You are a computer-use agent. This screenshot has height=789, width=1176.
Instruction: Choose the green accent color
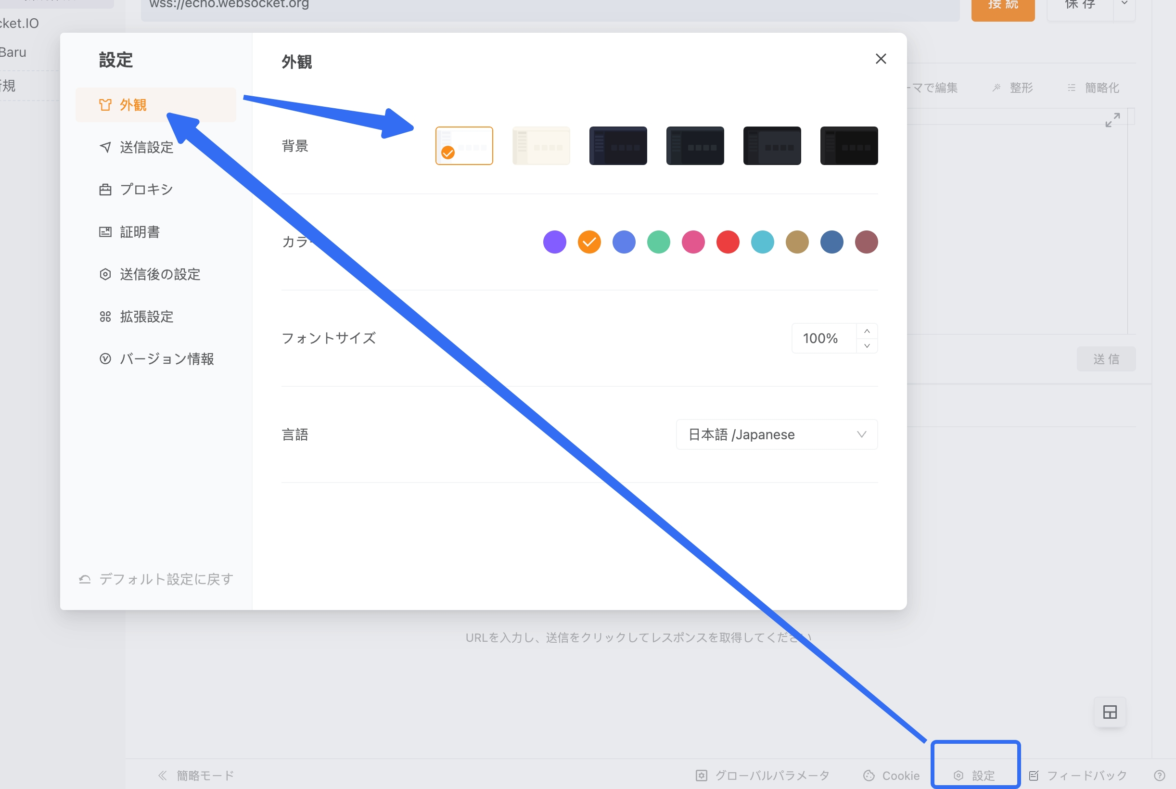(x=659, y=242)
